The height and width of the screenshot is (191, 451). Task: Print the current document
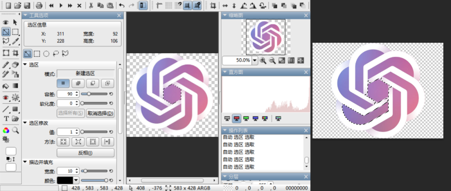39,5
